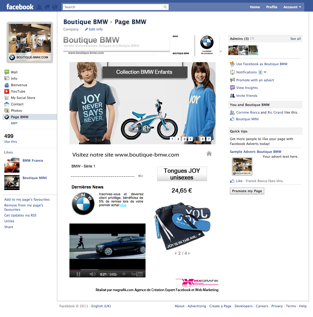Image resolution: width=313 pixels, height=317 pixels.
Task: Click the Facebook logo
Action: (x=20, y=7)
